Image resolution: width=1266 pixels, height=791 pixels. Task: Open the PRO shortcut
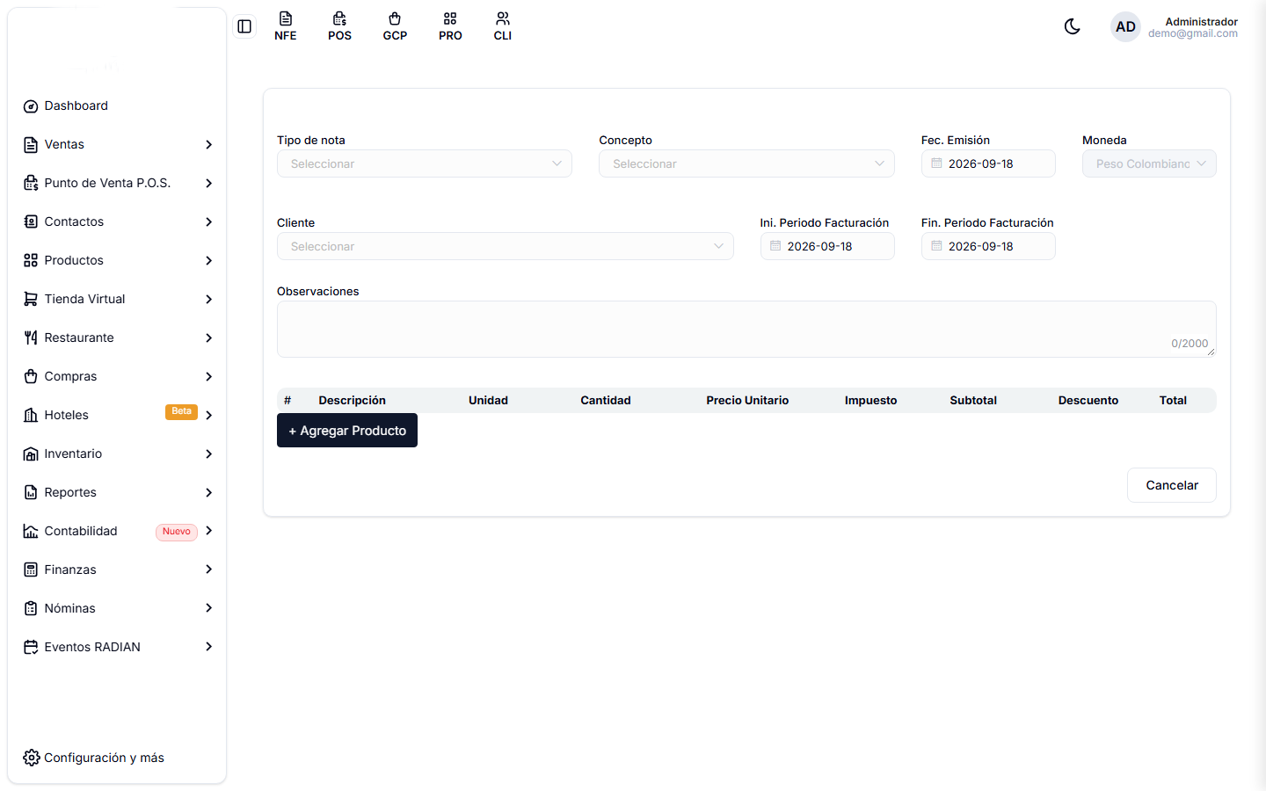(x=450, y=26)
